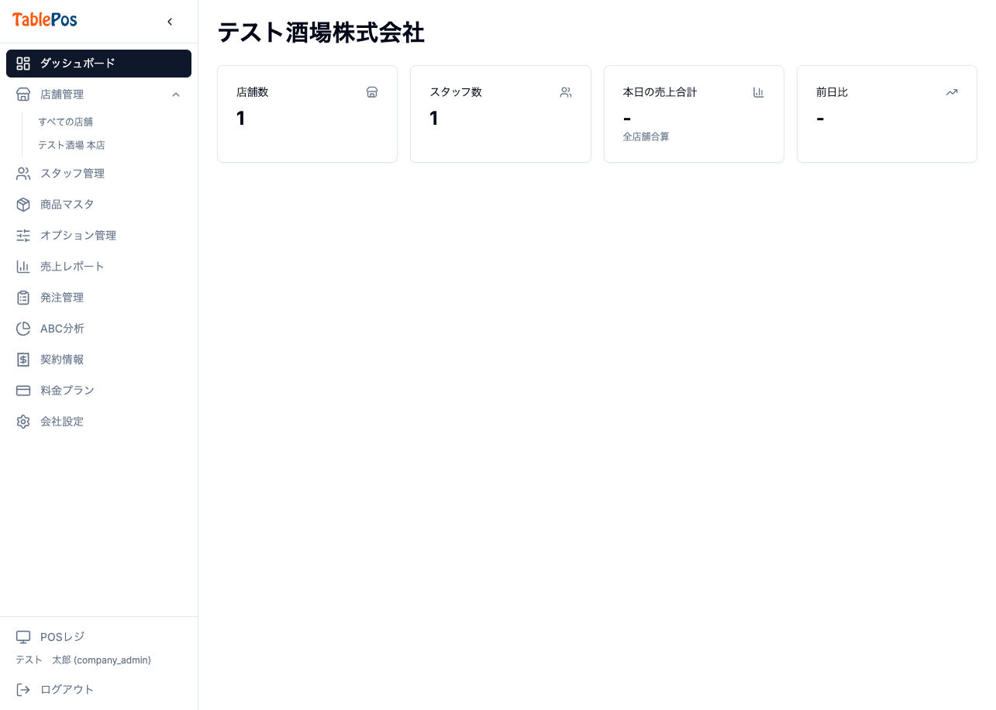Viewport: 996px width, 710px height.
Task: Click the スタッフ数 card label
Action: [456, 92]
